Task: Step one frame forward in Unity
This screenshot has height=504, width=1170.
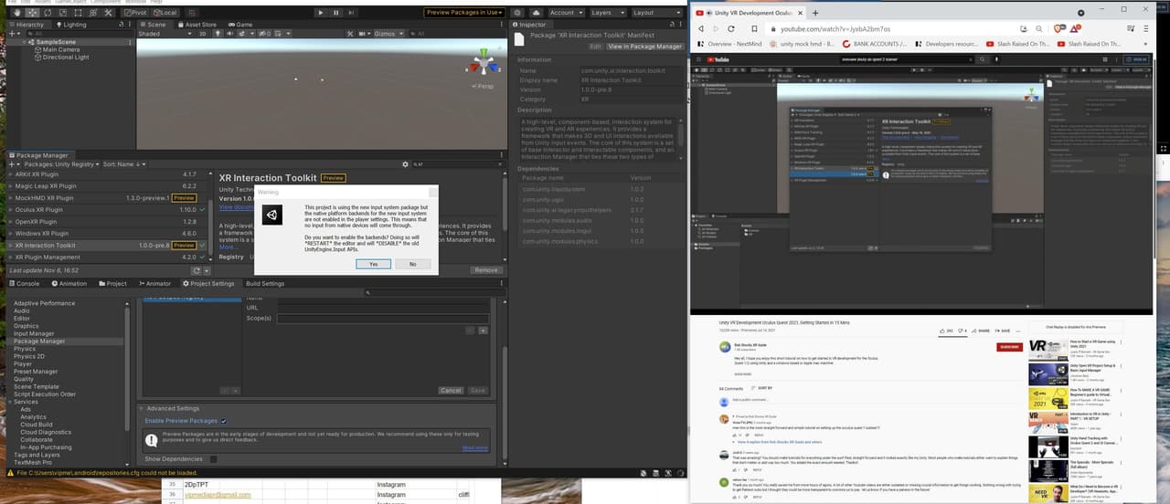Action: point(353,13)
